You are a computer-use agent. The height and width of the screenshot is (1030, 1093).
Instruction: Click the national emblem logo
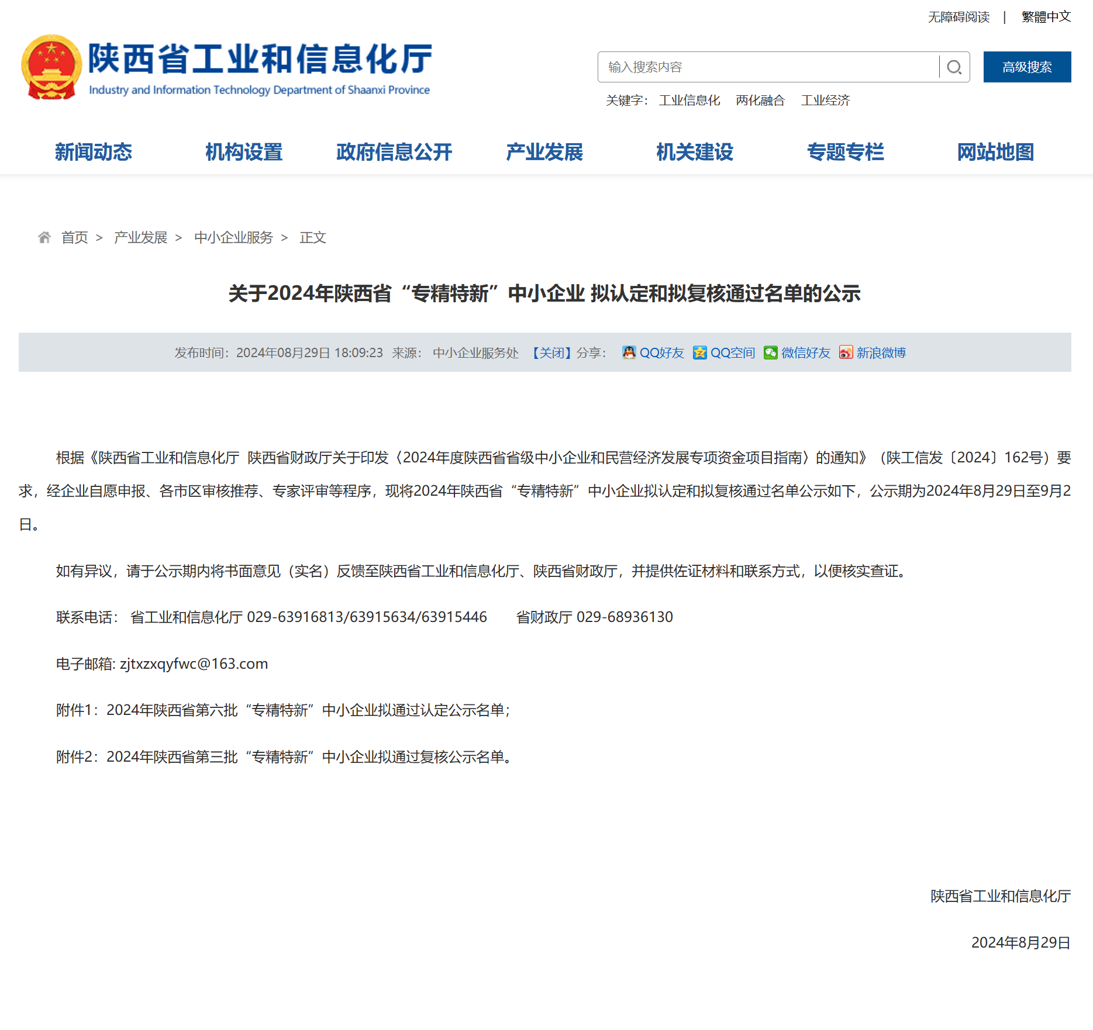tap(51, 67)
